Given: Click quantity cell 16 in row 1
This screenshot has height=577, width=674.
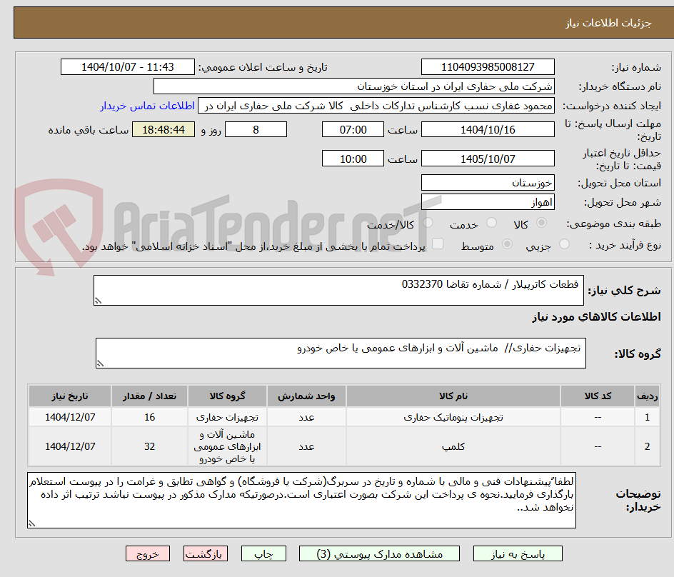Looking at the screenshot, I should [149, 417].
